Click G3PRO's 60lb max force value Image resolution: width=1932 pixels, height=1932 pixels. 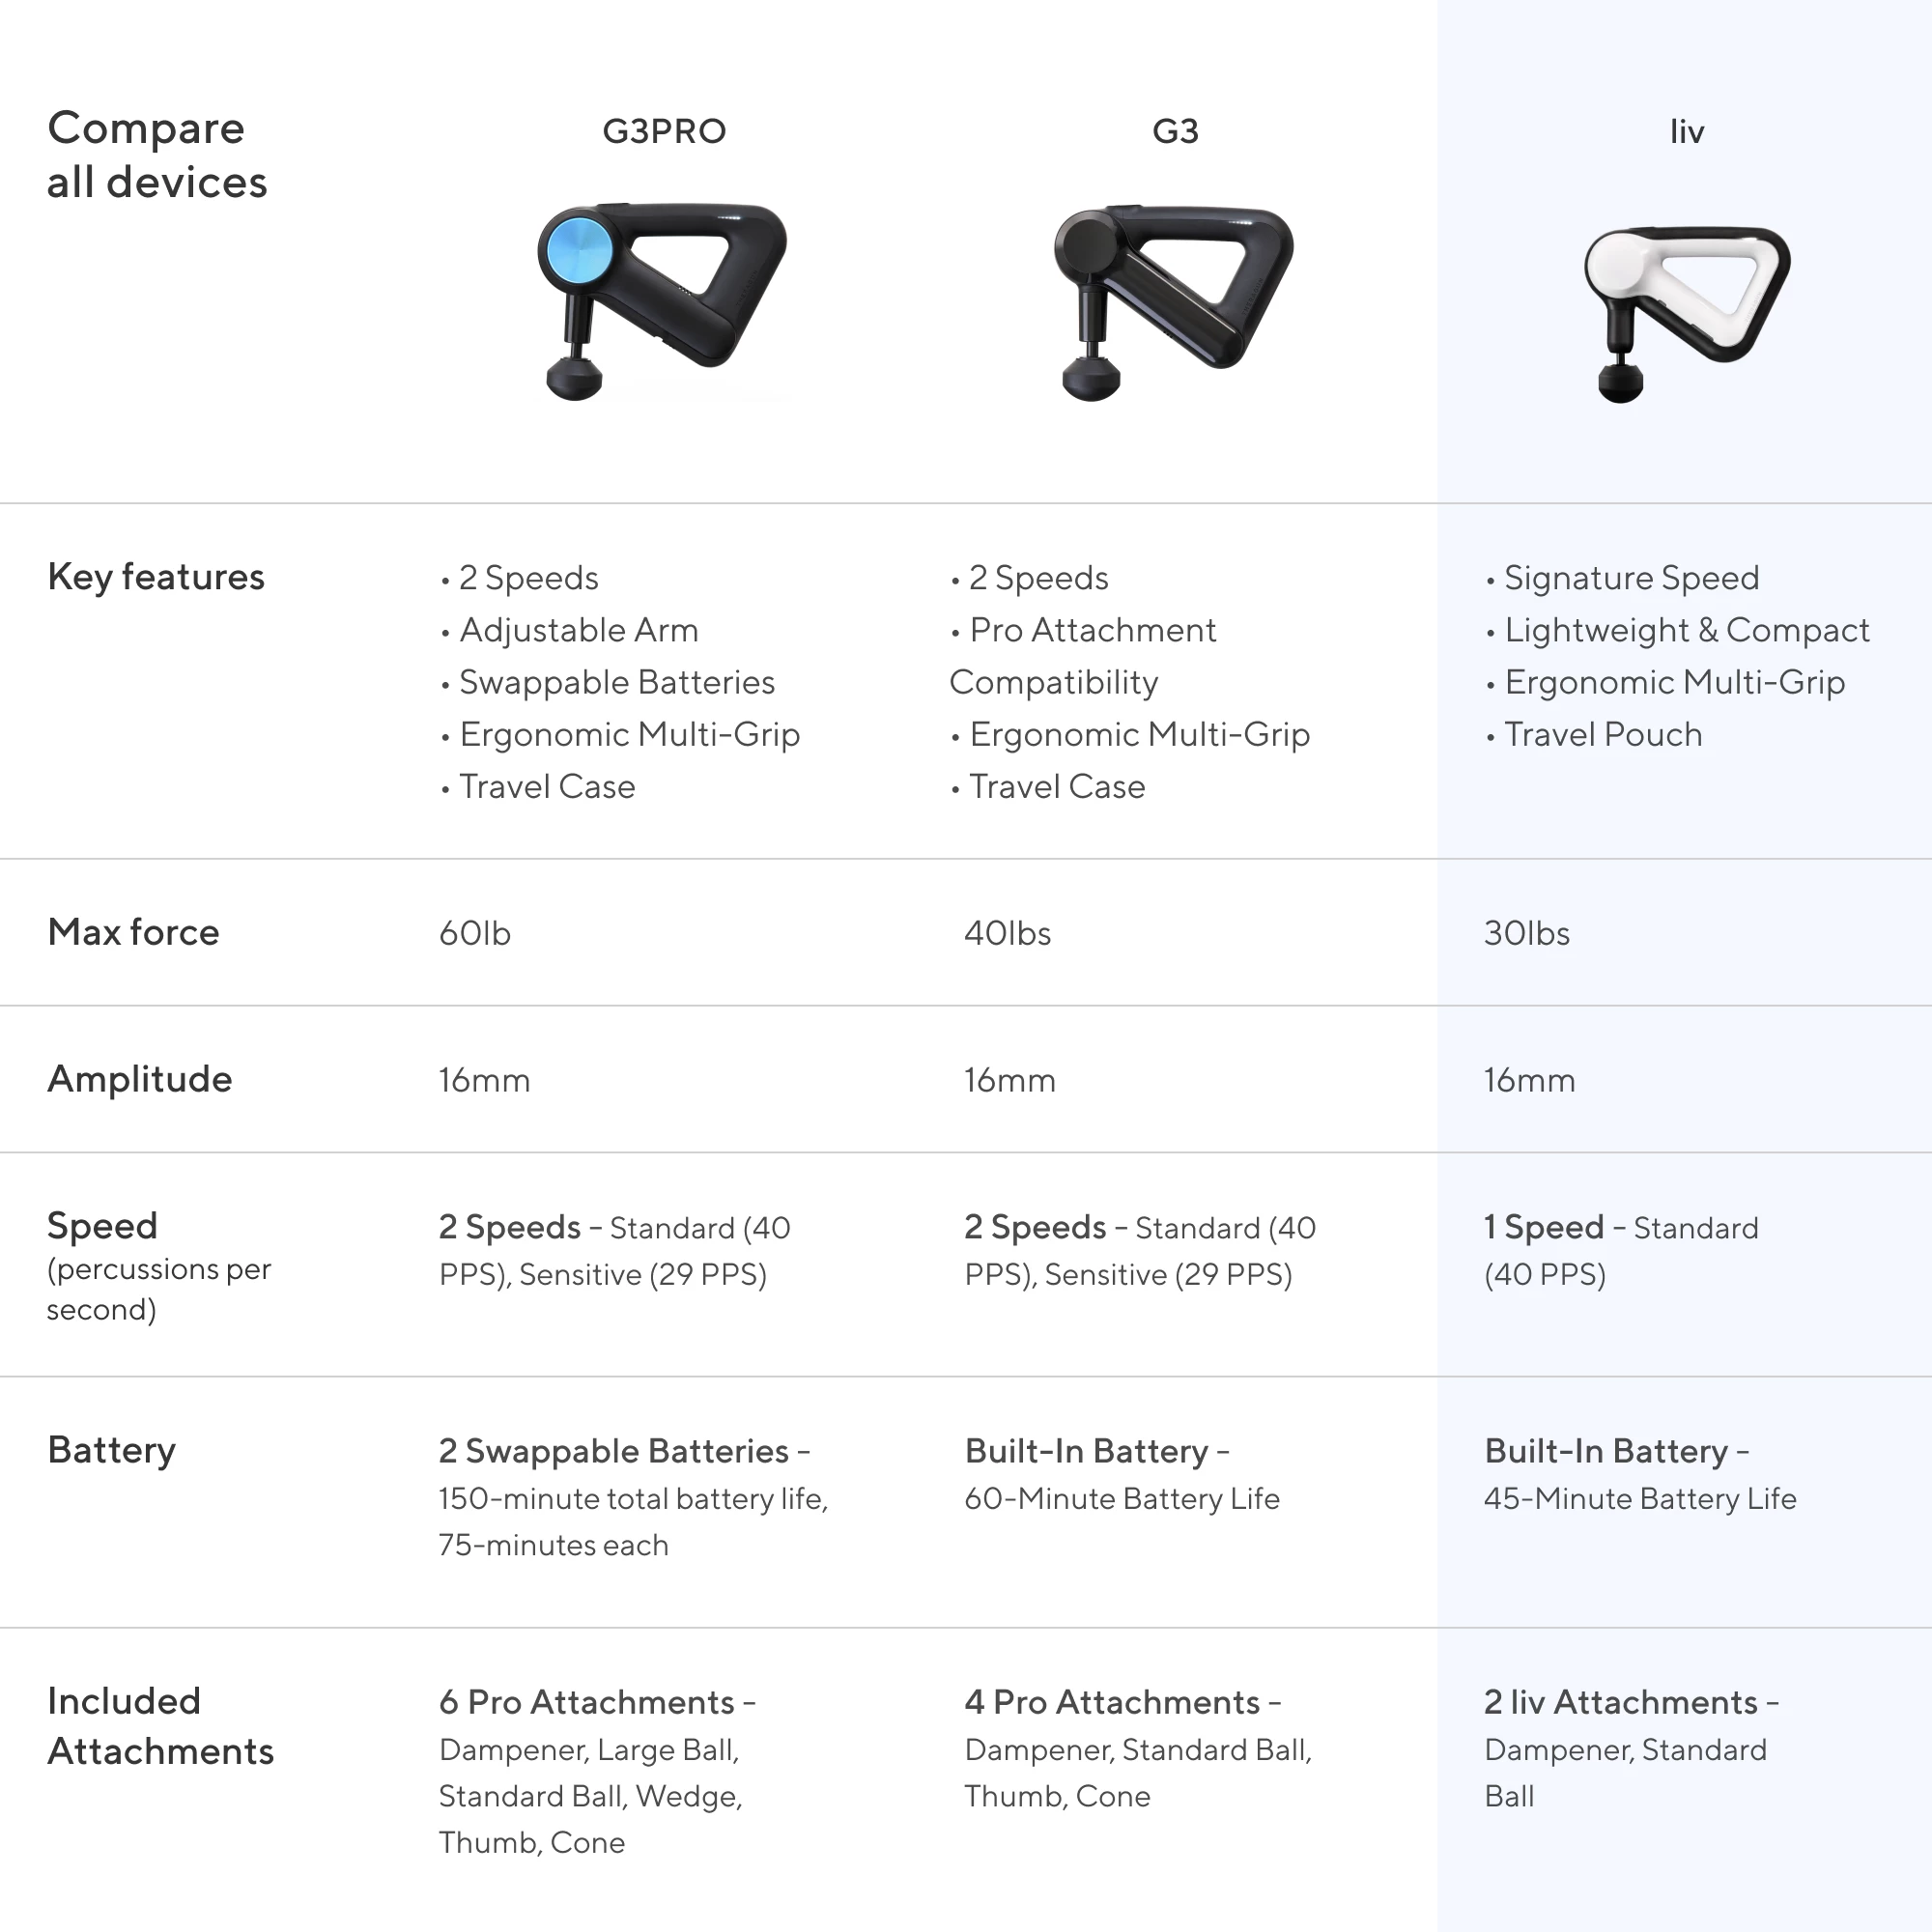pos(475,933)
